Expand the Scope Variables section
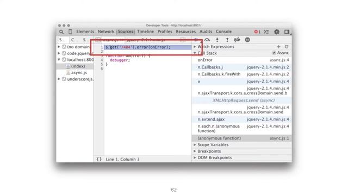The width and height of the screenshot is (348, 196). coord(195,145)
